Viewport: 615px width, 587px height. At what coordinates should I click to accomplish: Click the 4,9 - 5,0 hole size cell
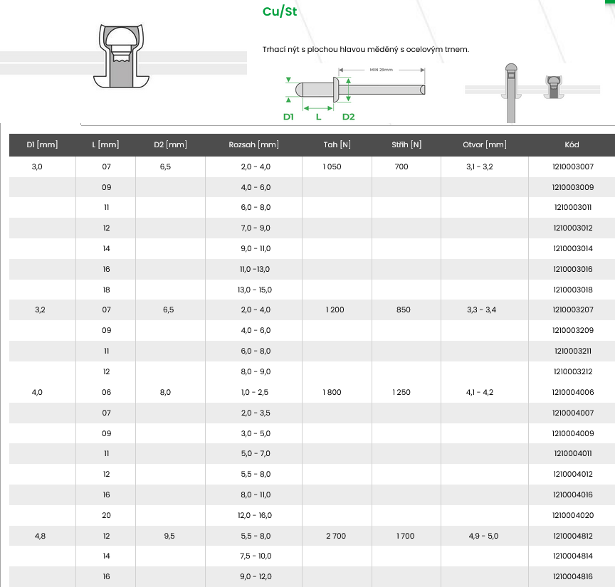tap(484, 536)
